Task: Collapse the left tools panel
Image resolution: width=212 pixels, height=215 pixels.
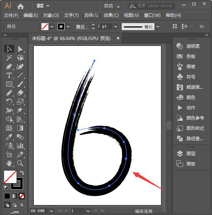Action: pos(5,35)
